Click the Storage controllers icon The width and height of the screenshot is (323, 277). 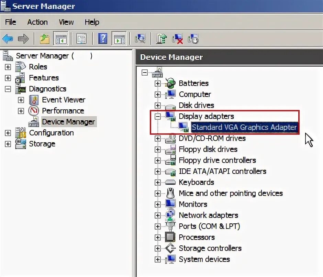pyautogui.click(x=170, y=248)
